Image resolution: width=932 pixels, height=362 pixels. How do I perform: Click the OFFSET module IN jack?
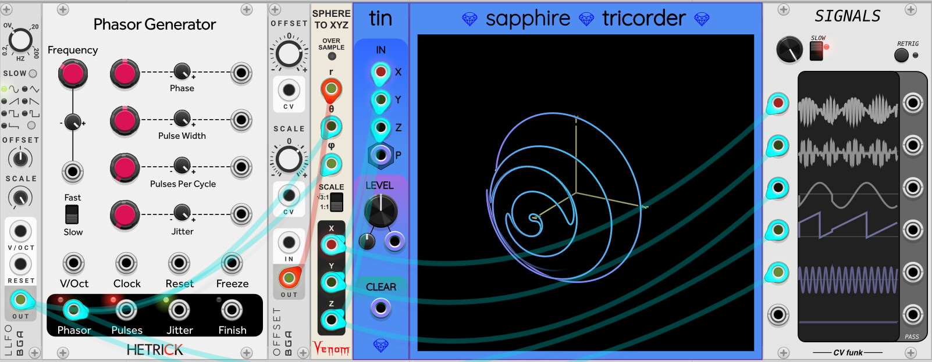pos(289,242)
